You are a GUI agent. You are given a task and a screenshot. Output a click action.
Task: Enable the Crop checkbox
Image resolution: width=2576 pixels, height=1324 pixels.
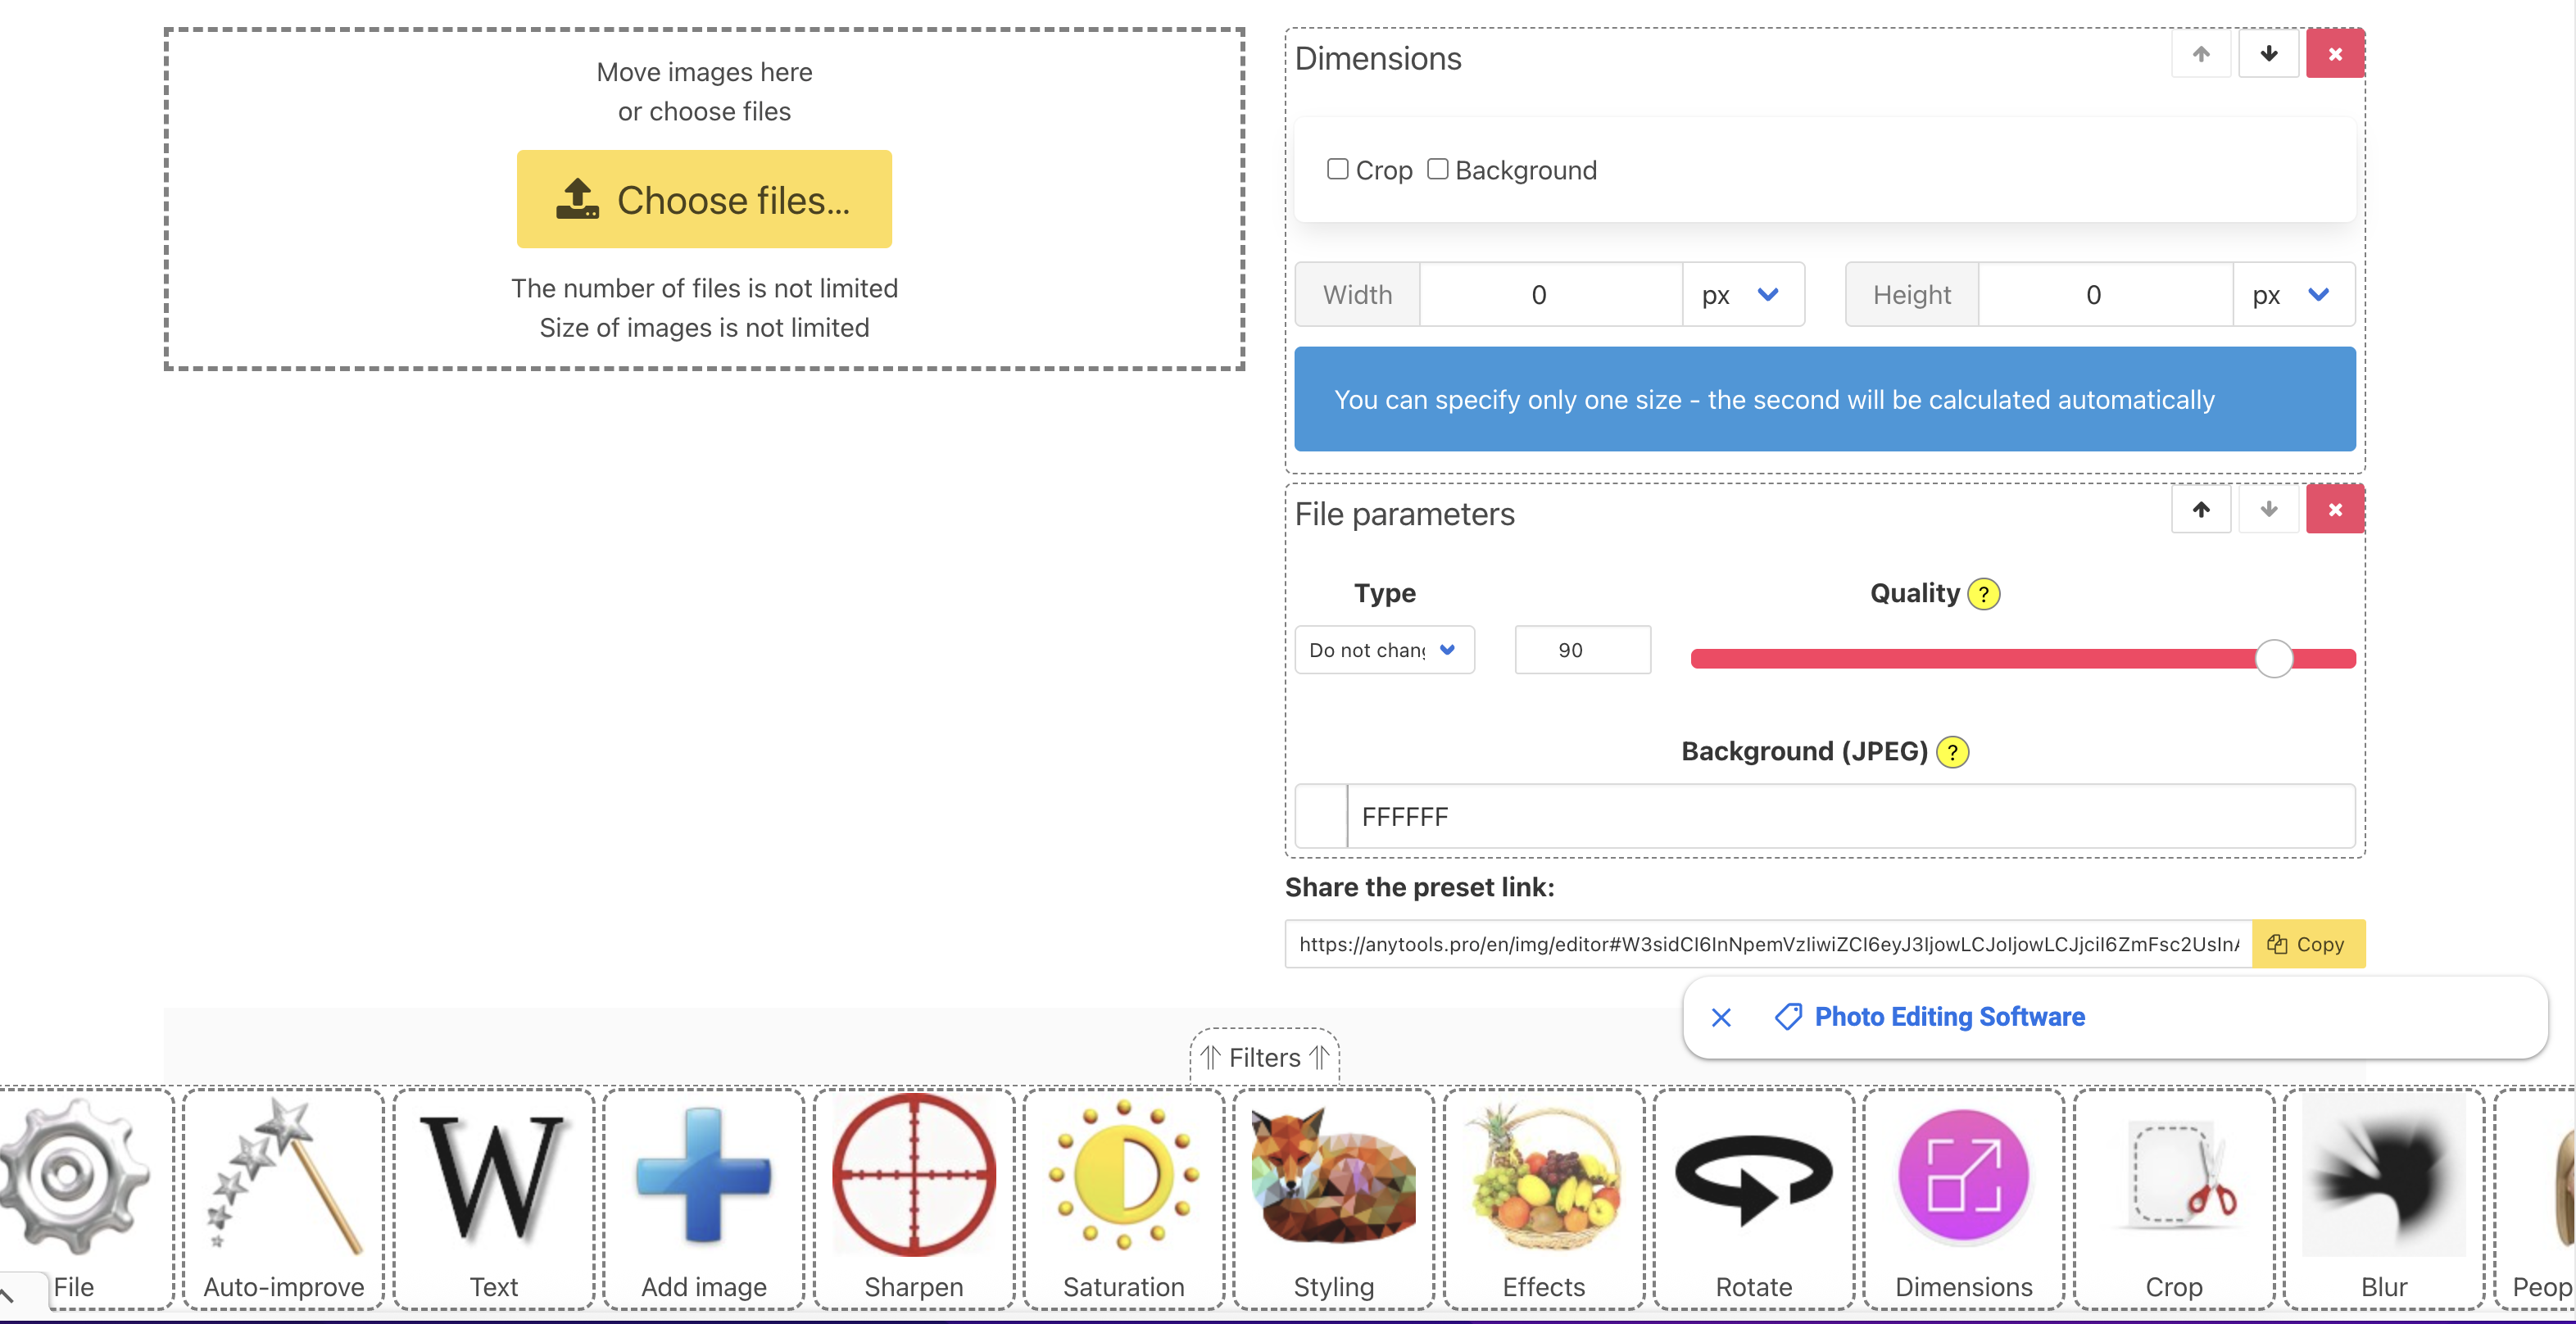point(1337,169)
